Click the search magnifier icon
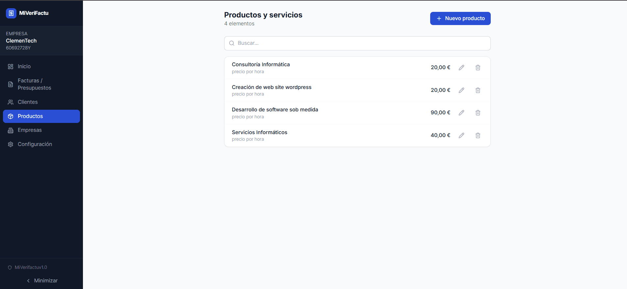Image resolution: width=627 pixels, height=289 pixels. (232, 43)
